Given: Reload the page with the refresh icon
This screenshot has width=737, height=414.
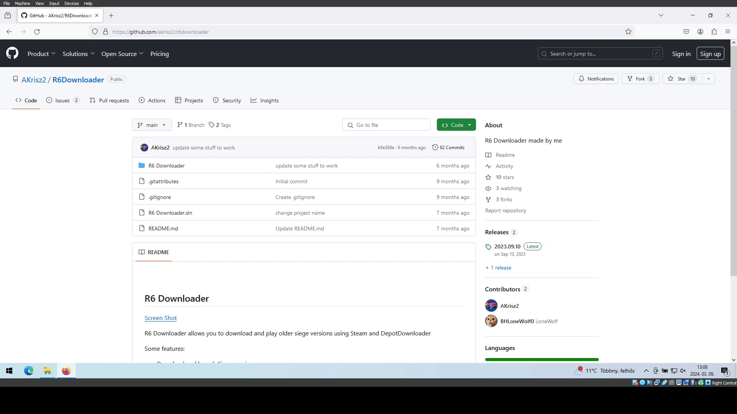Looking at the screenshot, I should [x=37, y=32].
